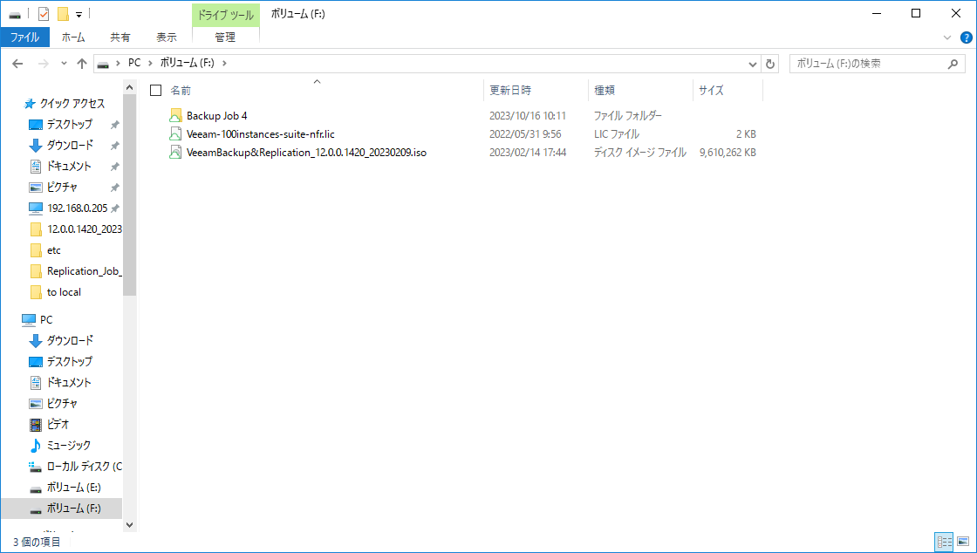
Task: Go back with the back arrow
Action: point(17,64)
